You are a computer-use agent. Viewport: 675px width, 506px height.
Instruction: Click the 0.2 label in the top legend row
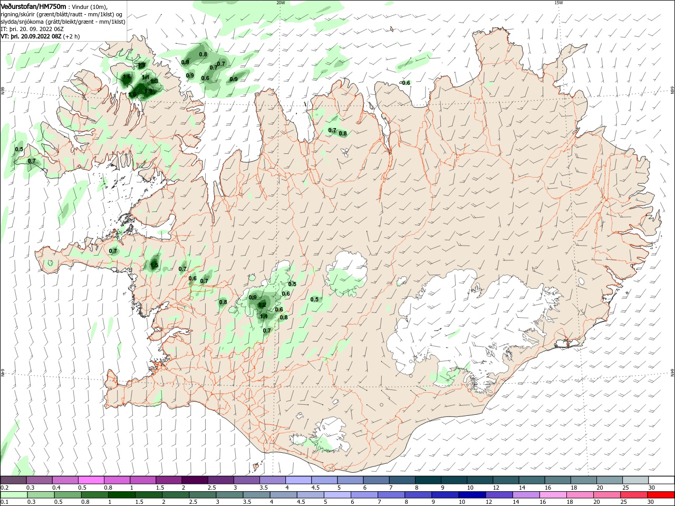pyautogui.click(x=4, y=488)
